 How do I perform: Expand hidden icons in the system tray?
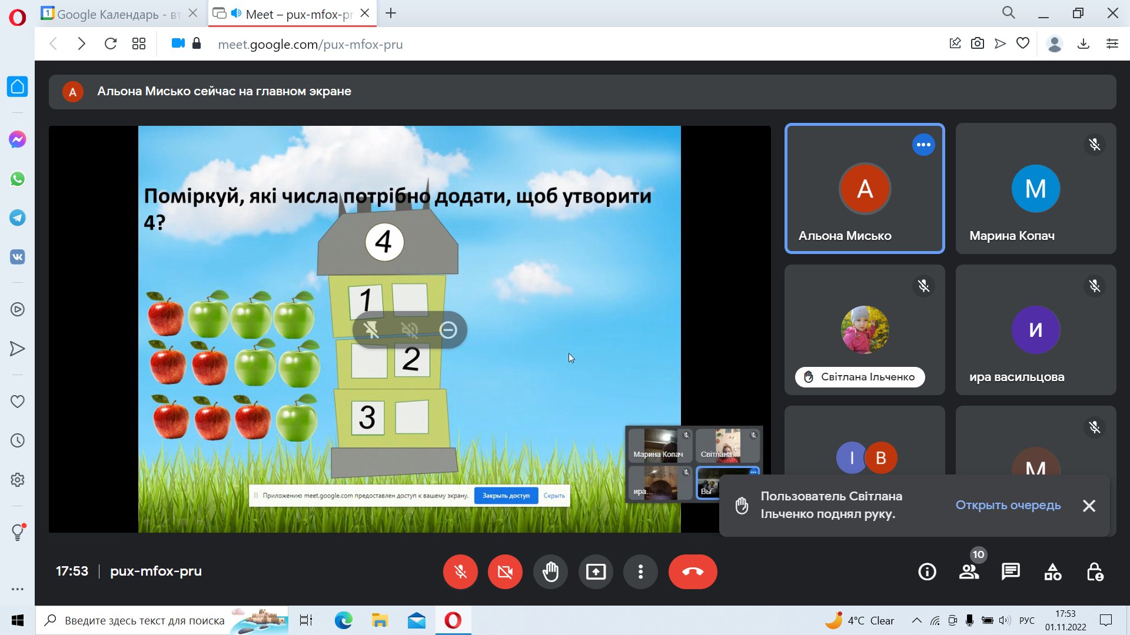pyautogui.click(x=916, y=620)
